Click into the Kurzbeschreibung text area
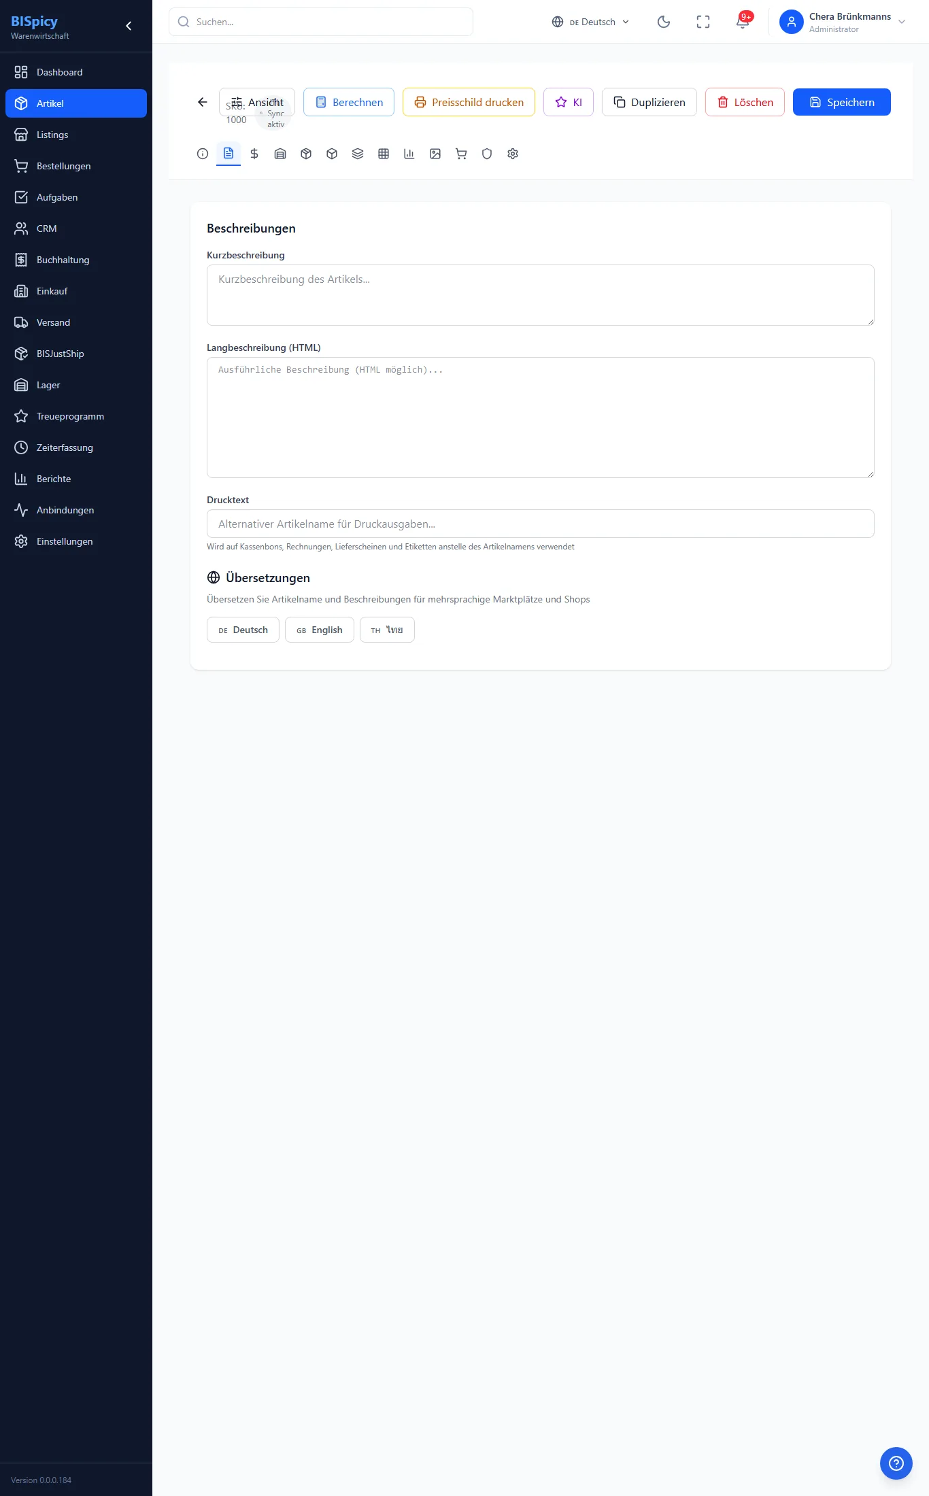 click(x=541, y=295)
